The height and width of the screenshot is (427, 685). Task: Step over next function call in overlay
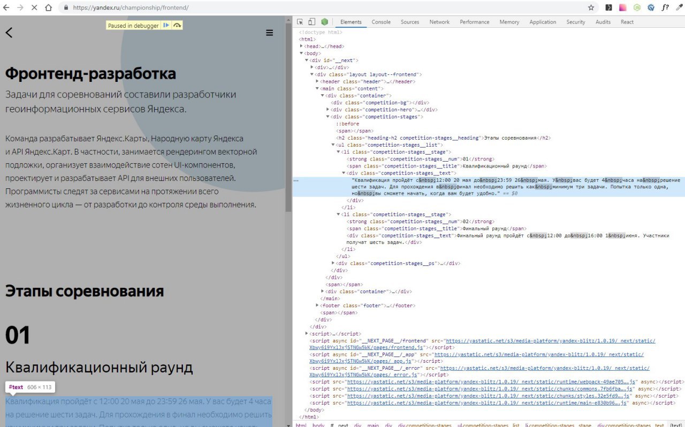(177, 25)
